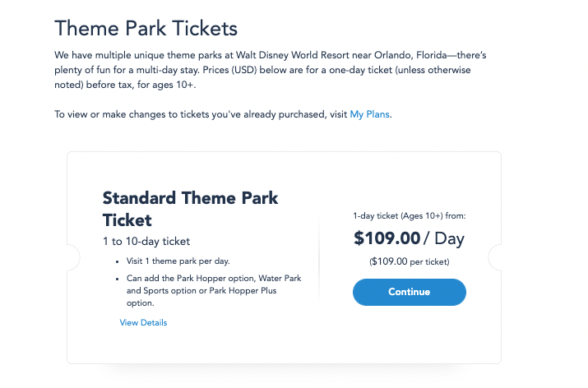588x388 pixels.
Task: Click the bullet dot before Visit 1 theme park
Action: 117,261
